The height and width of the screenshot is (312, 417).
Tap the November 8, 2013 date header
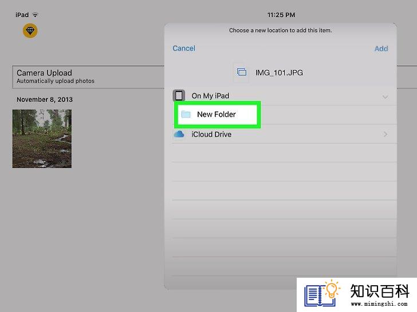pyautogui.click(x=45, y=99)
